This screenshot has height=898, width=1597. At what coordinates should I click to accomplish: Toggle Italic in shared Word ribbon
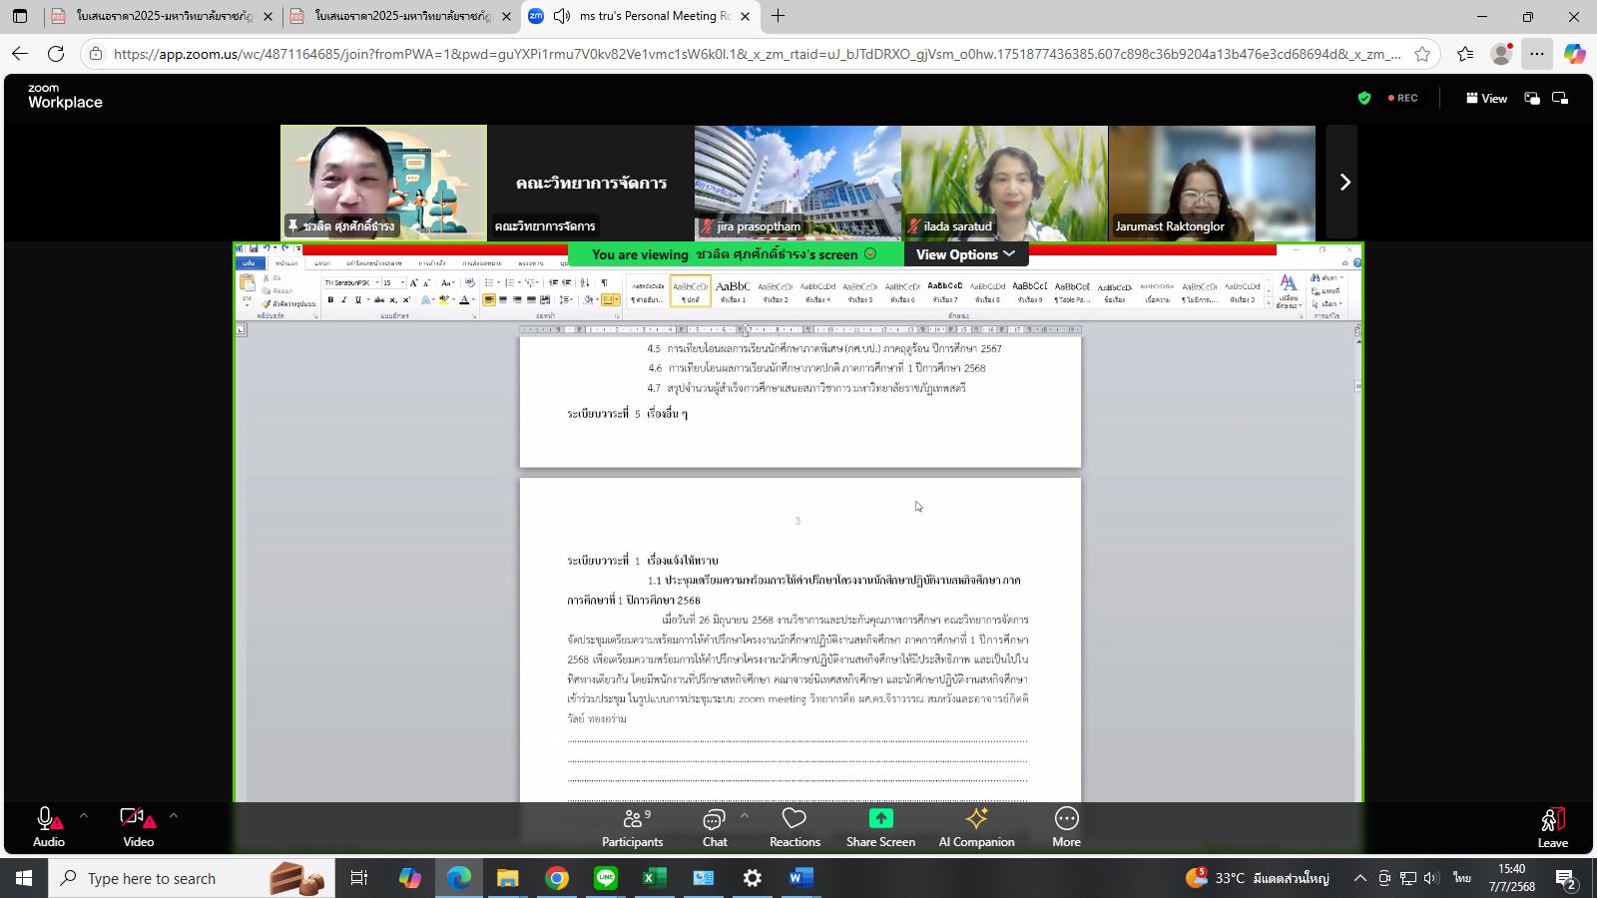tap(344, 299)
